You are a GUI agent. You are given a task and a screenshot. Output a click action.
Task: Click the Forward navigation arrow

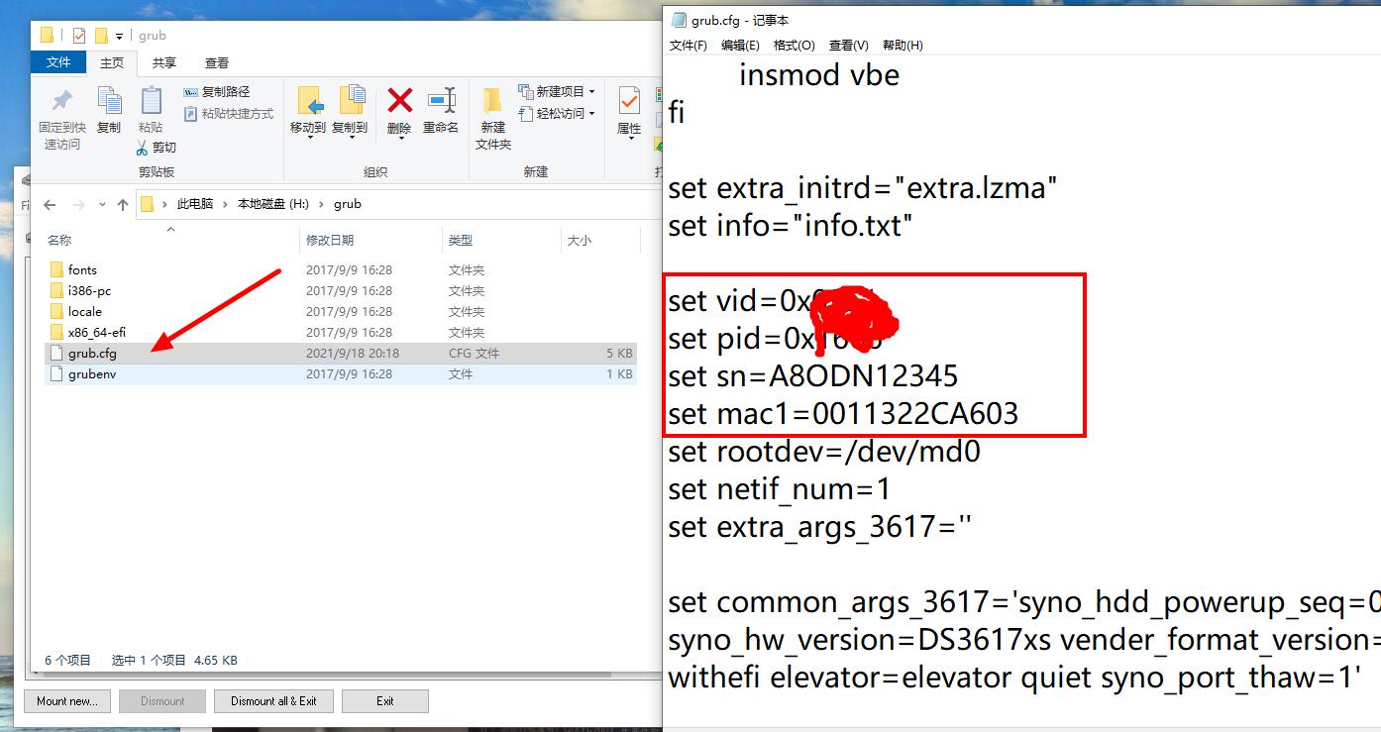pyautogui.click(x=79, y=204)
